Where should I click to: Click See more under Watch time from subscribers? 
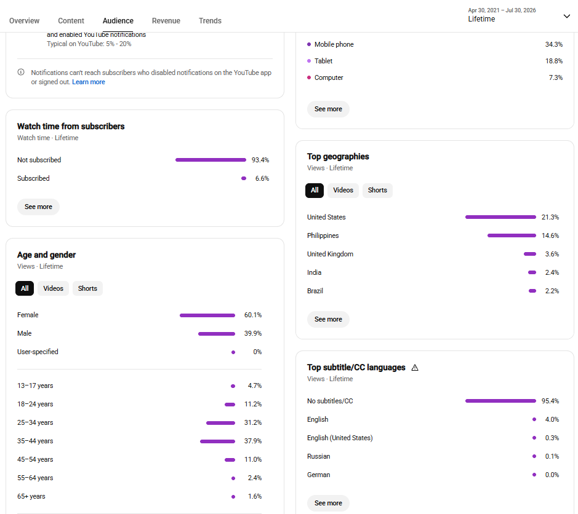click(38, 207)
